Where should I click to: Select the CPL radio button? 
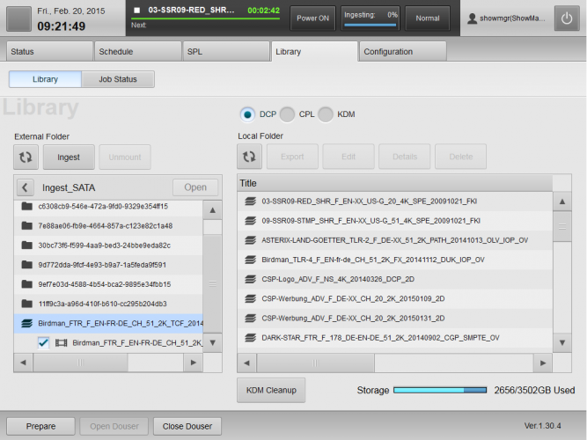[288, 114]
